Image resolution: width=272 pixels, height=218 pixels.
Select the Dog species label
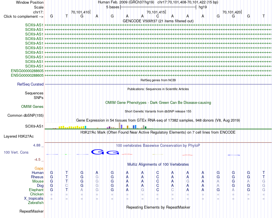[x=40, y=186]
